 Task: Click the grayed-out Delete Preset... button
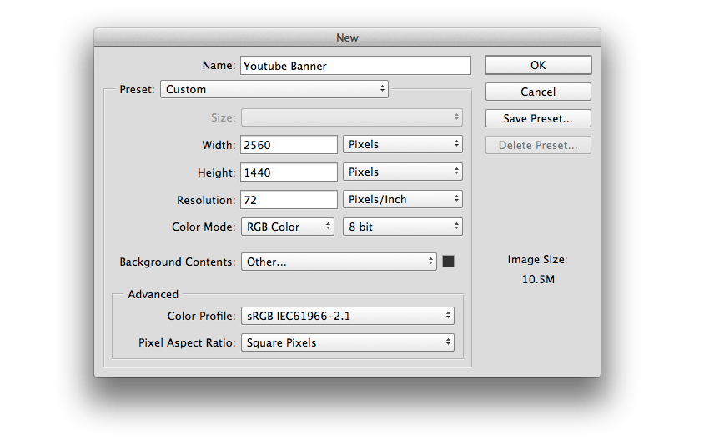(x=538, y=145)
